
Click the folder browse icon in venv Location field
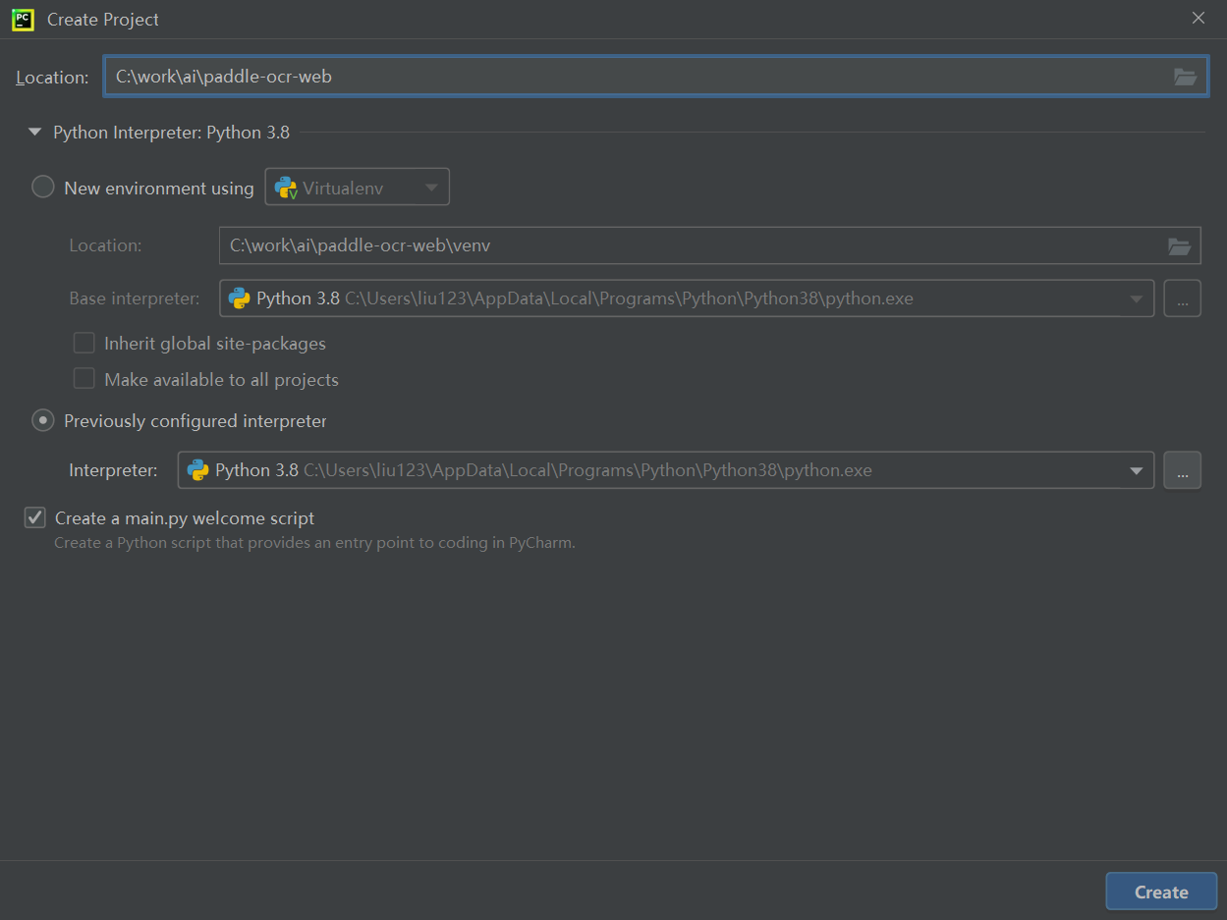coord(1179,245)
